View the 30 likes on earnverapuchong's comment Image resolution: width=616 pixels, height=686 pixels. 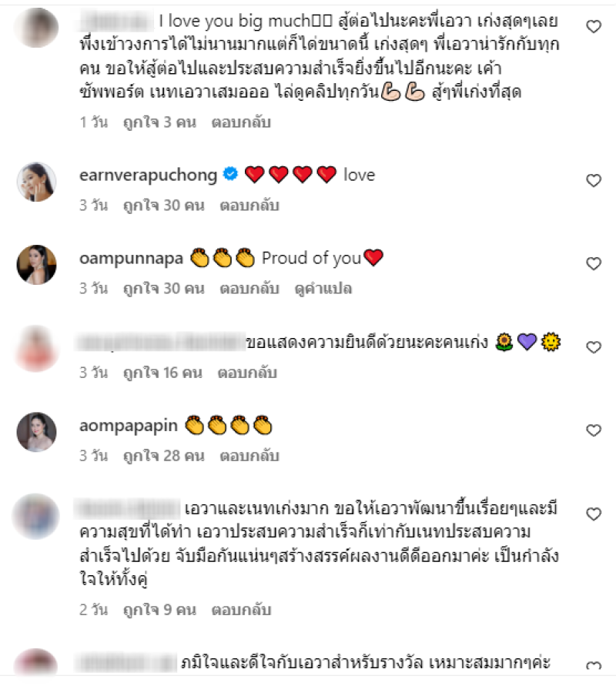163,206
